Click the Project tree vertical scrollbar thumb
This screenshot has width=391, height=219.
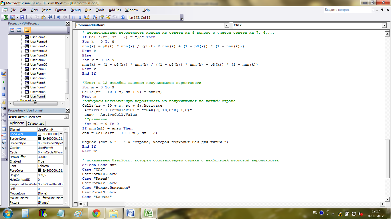pos(67,81)
